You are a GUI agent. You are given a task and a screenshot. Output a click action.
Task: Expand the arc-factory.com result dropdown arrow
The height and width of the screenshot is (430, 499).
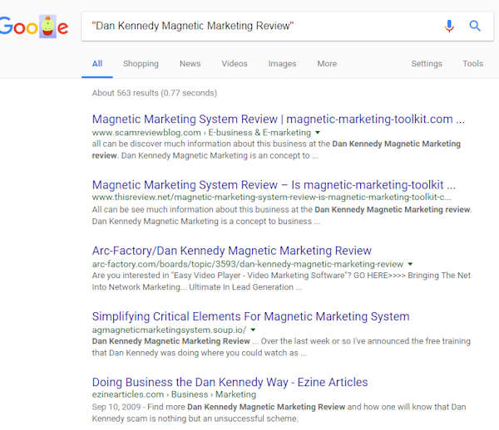point(410,264)
